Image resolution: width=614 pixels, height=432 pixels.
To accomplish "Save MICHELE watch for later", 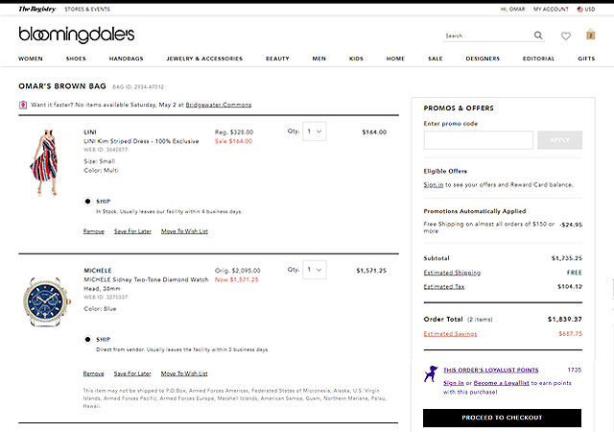I will [x=132, y=373].
